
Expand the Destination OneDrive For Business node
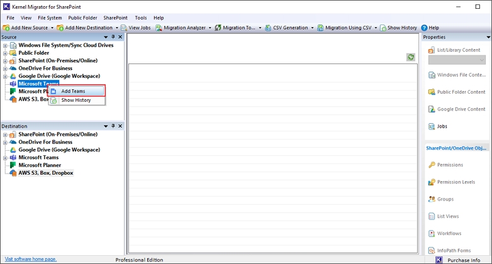5,142
